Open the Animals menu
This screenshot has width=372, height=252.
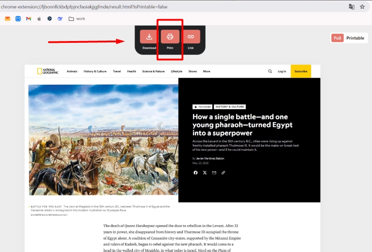[72, 71]
